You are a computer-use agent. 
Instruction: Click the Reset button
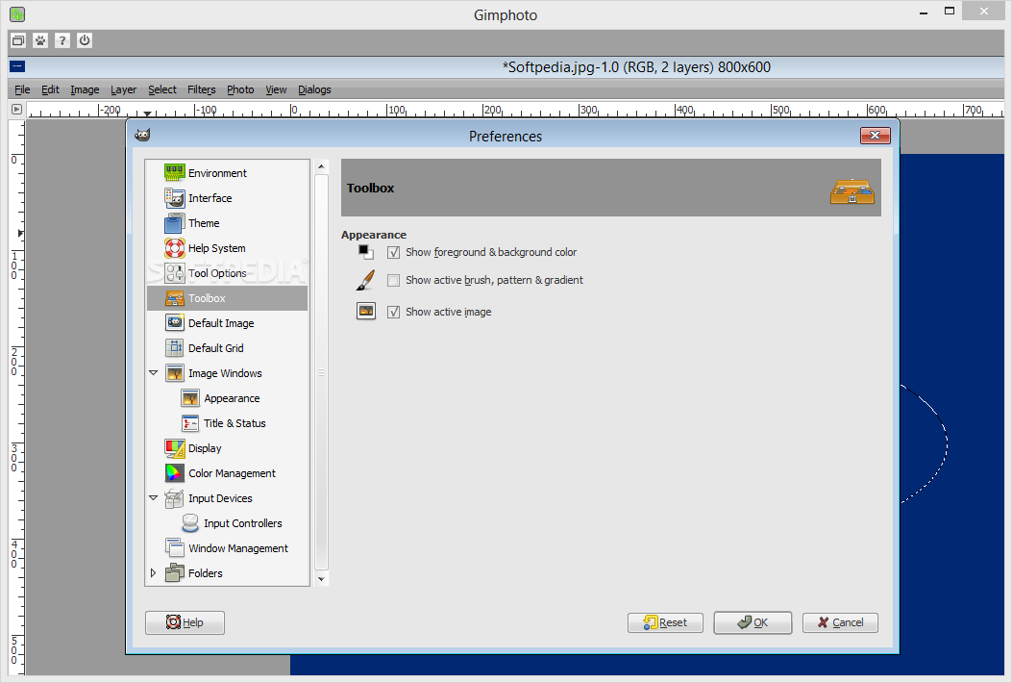[665, 622]
